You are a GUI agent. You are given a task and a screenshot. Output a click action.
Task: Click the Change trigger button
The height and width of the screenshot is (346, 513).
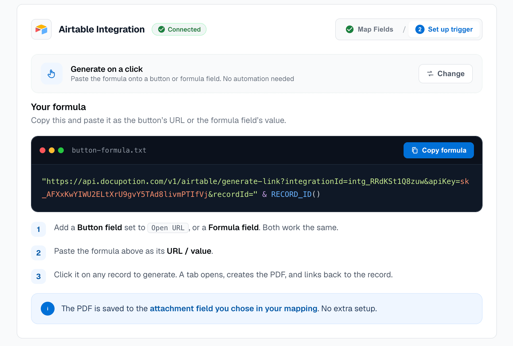pos(446,74)
